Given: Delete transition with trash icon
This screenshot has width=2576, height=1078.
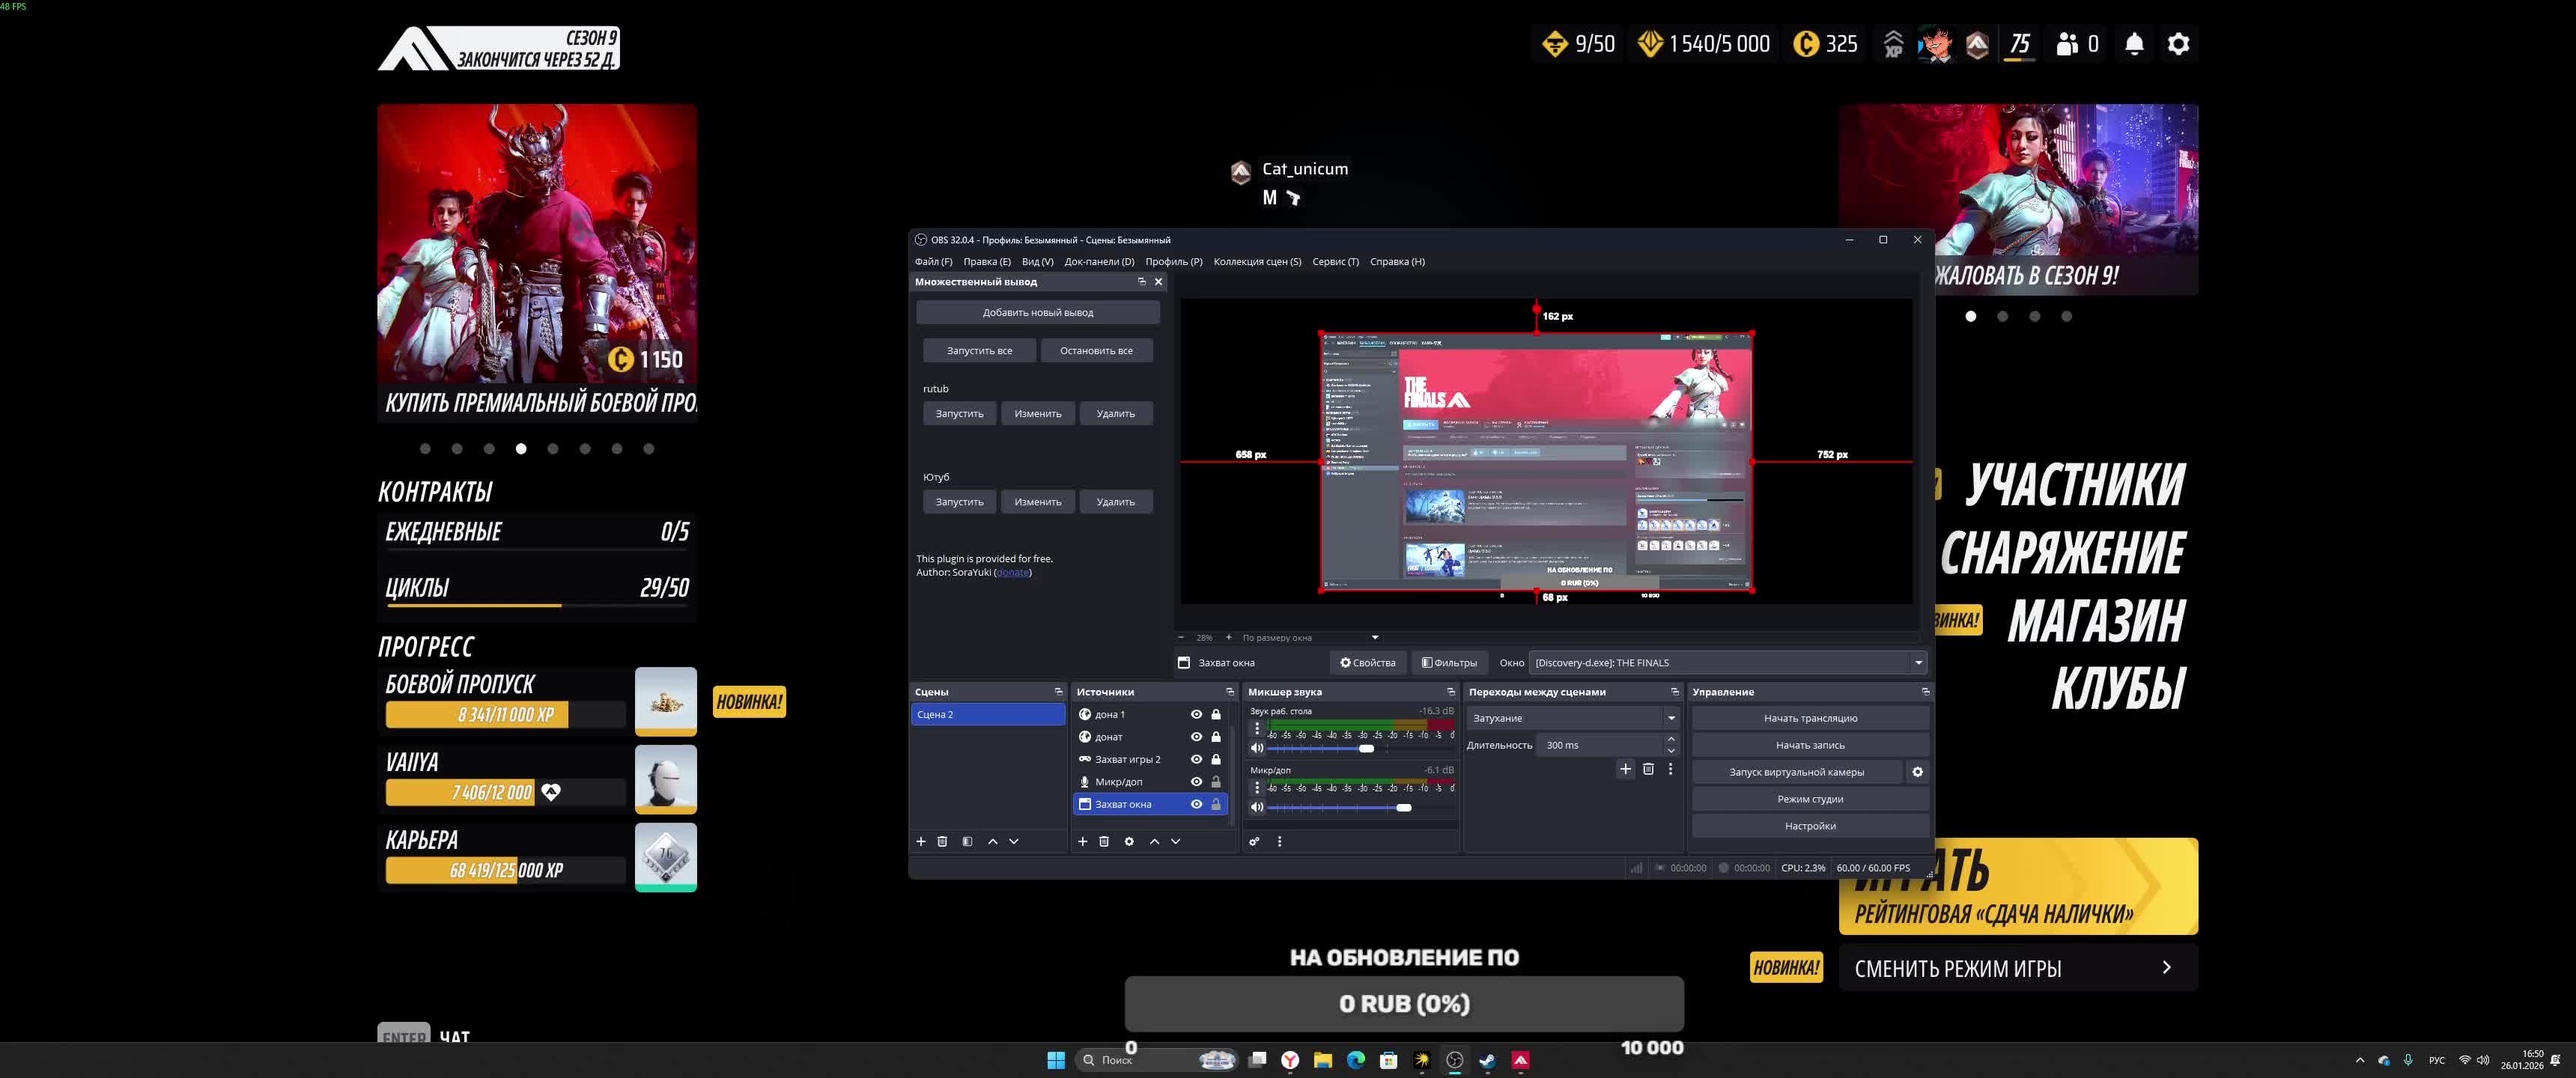Looking at the screenshot, I should 1648,769.
